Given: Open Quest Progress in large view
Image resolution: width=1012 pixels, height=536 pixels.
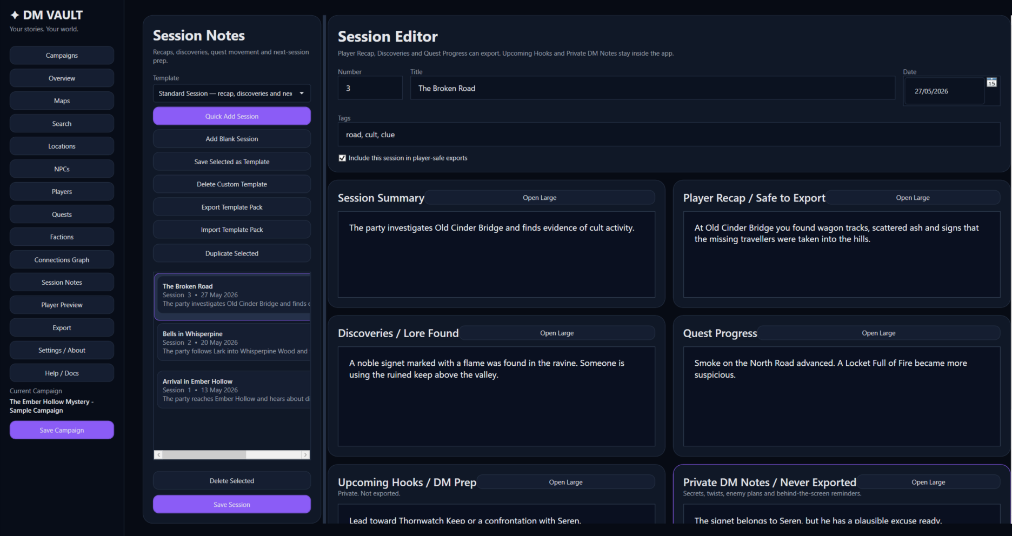Looking at the screenshot, I should pos(878,333).
